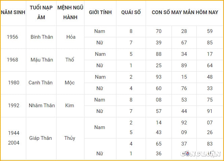Select the 2004 birth year text
224x161 pixels.
13,143
